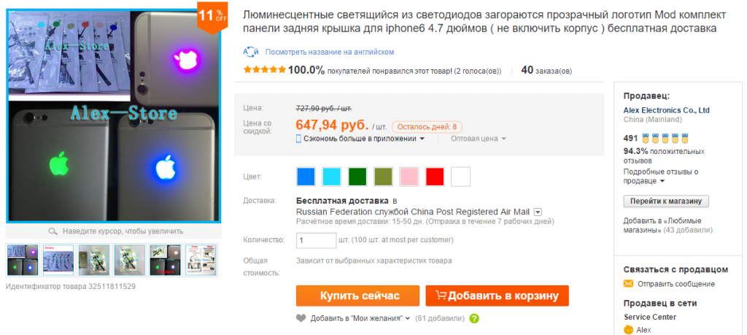The image size is (747, 335).
Task: Expand the "Оптовая цена" dropdown
Action: point(479,139)
